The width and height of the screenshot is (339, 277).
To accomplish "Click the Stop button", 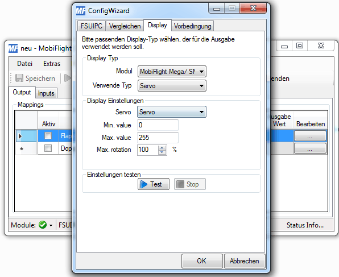I will click(190, 184).
